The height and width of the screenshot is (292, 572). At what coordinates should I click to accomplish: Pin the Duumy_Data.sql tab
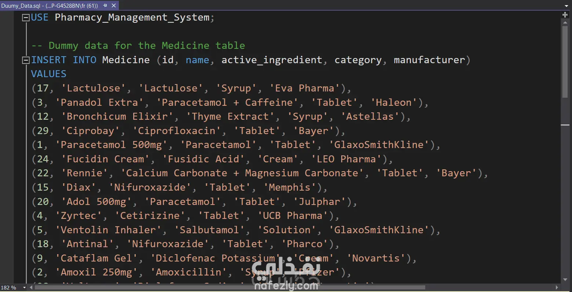coord(105,6)
